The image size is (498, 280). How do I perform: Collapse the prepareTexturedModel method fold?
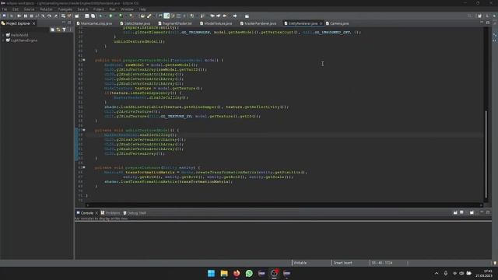(84, 60)
